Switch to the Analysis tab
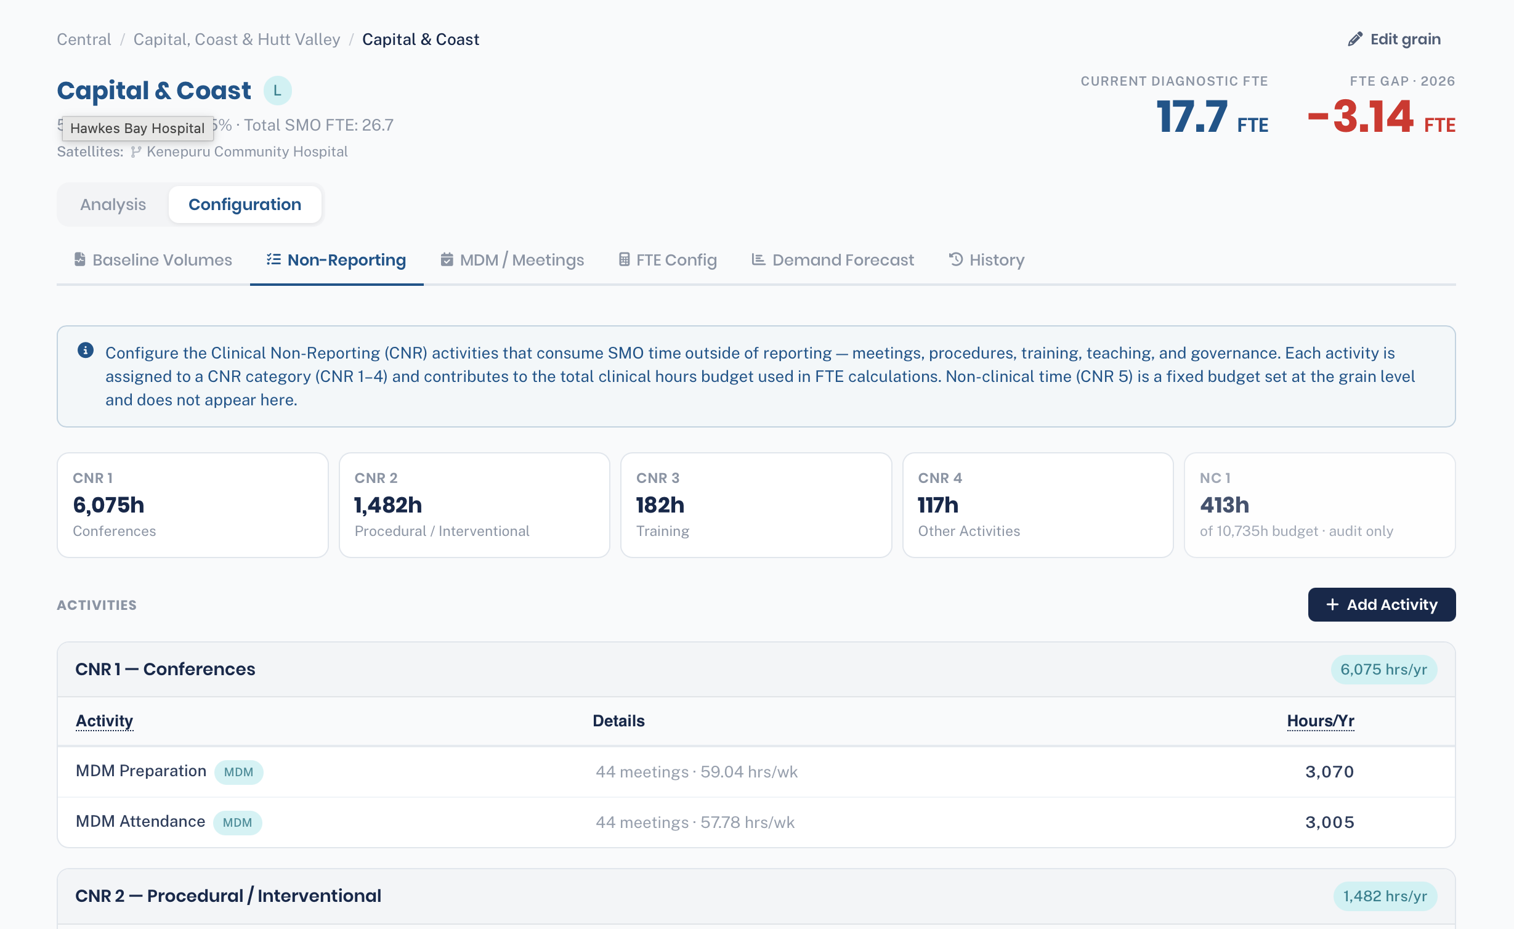 coord(113,205)
